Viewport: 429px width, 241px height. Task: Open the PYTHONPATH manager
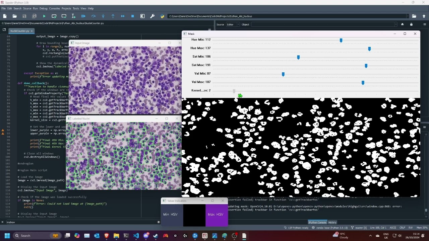coord(162,16)
